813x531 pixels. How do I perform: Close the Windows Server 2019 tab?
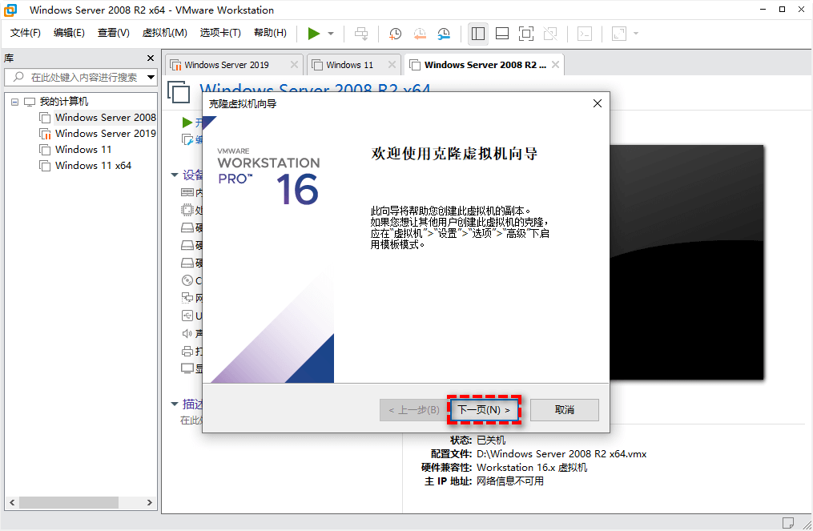(294, 64)
